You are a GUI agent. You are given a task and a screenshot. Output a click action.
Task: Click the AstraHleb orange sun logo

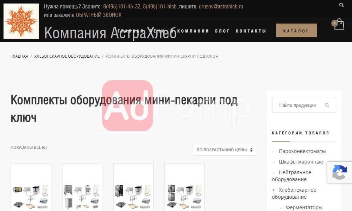coord(21,21)
